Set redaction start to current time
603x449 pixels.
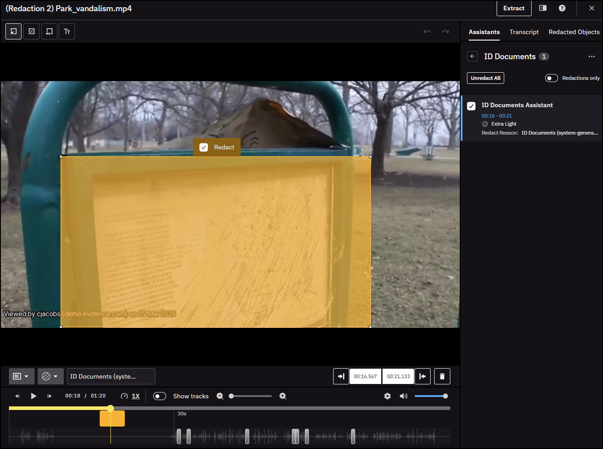click(341, 376)
